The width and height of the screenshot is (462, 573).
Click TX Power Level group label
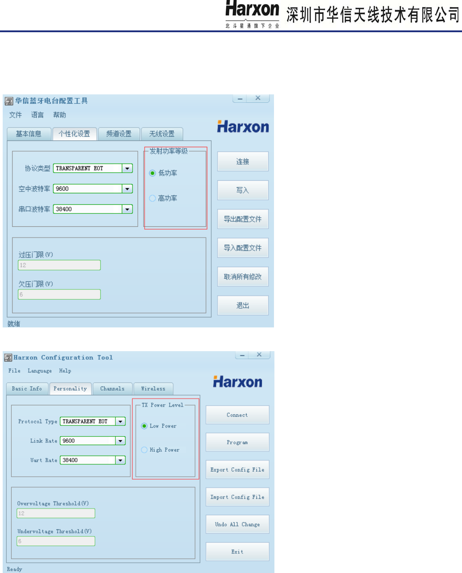click(x=163, y=405)
